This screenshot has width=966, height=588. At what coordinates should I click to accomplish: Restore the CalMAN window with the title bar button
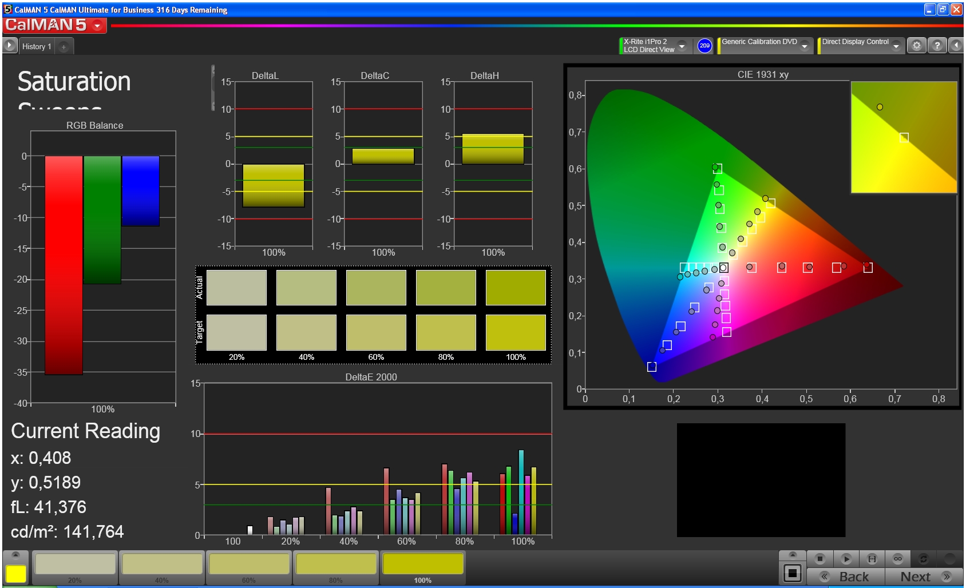tap(942, 9)
